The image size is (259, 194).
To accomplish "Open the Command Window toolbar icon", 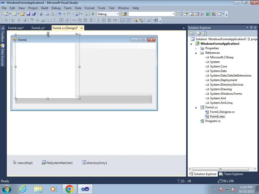I will coord(219,14).
